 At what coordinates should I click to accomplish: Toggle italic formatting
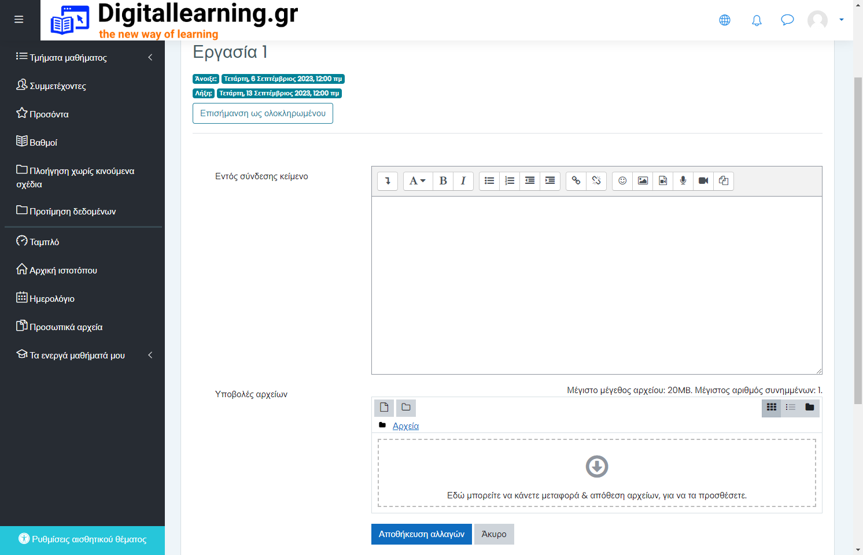tap(463, 181)
